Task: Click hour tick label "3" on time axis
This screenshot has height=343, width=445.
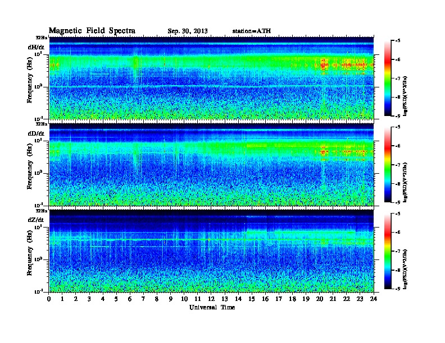Action: point(89,299)
